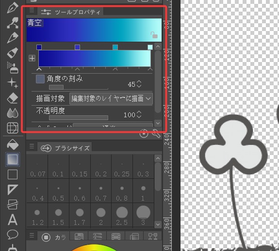Select the Pencil tool
279x251 pixels.
13,38
